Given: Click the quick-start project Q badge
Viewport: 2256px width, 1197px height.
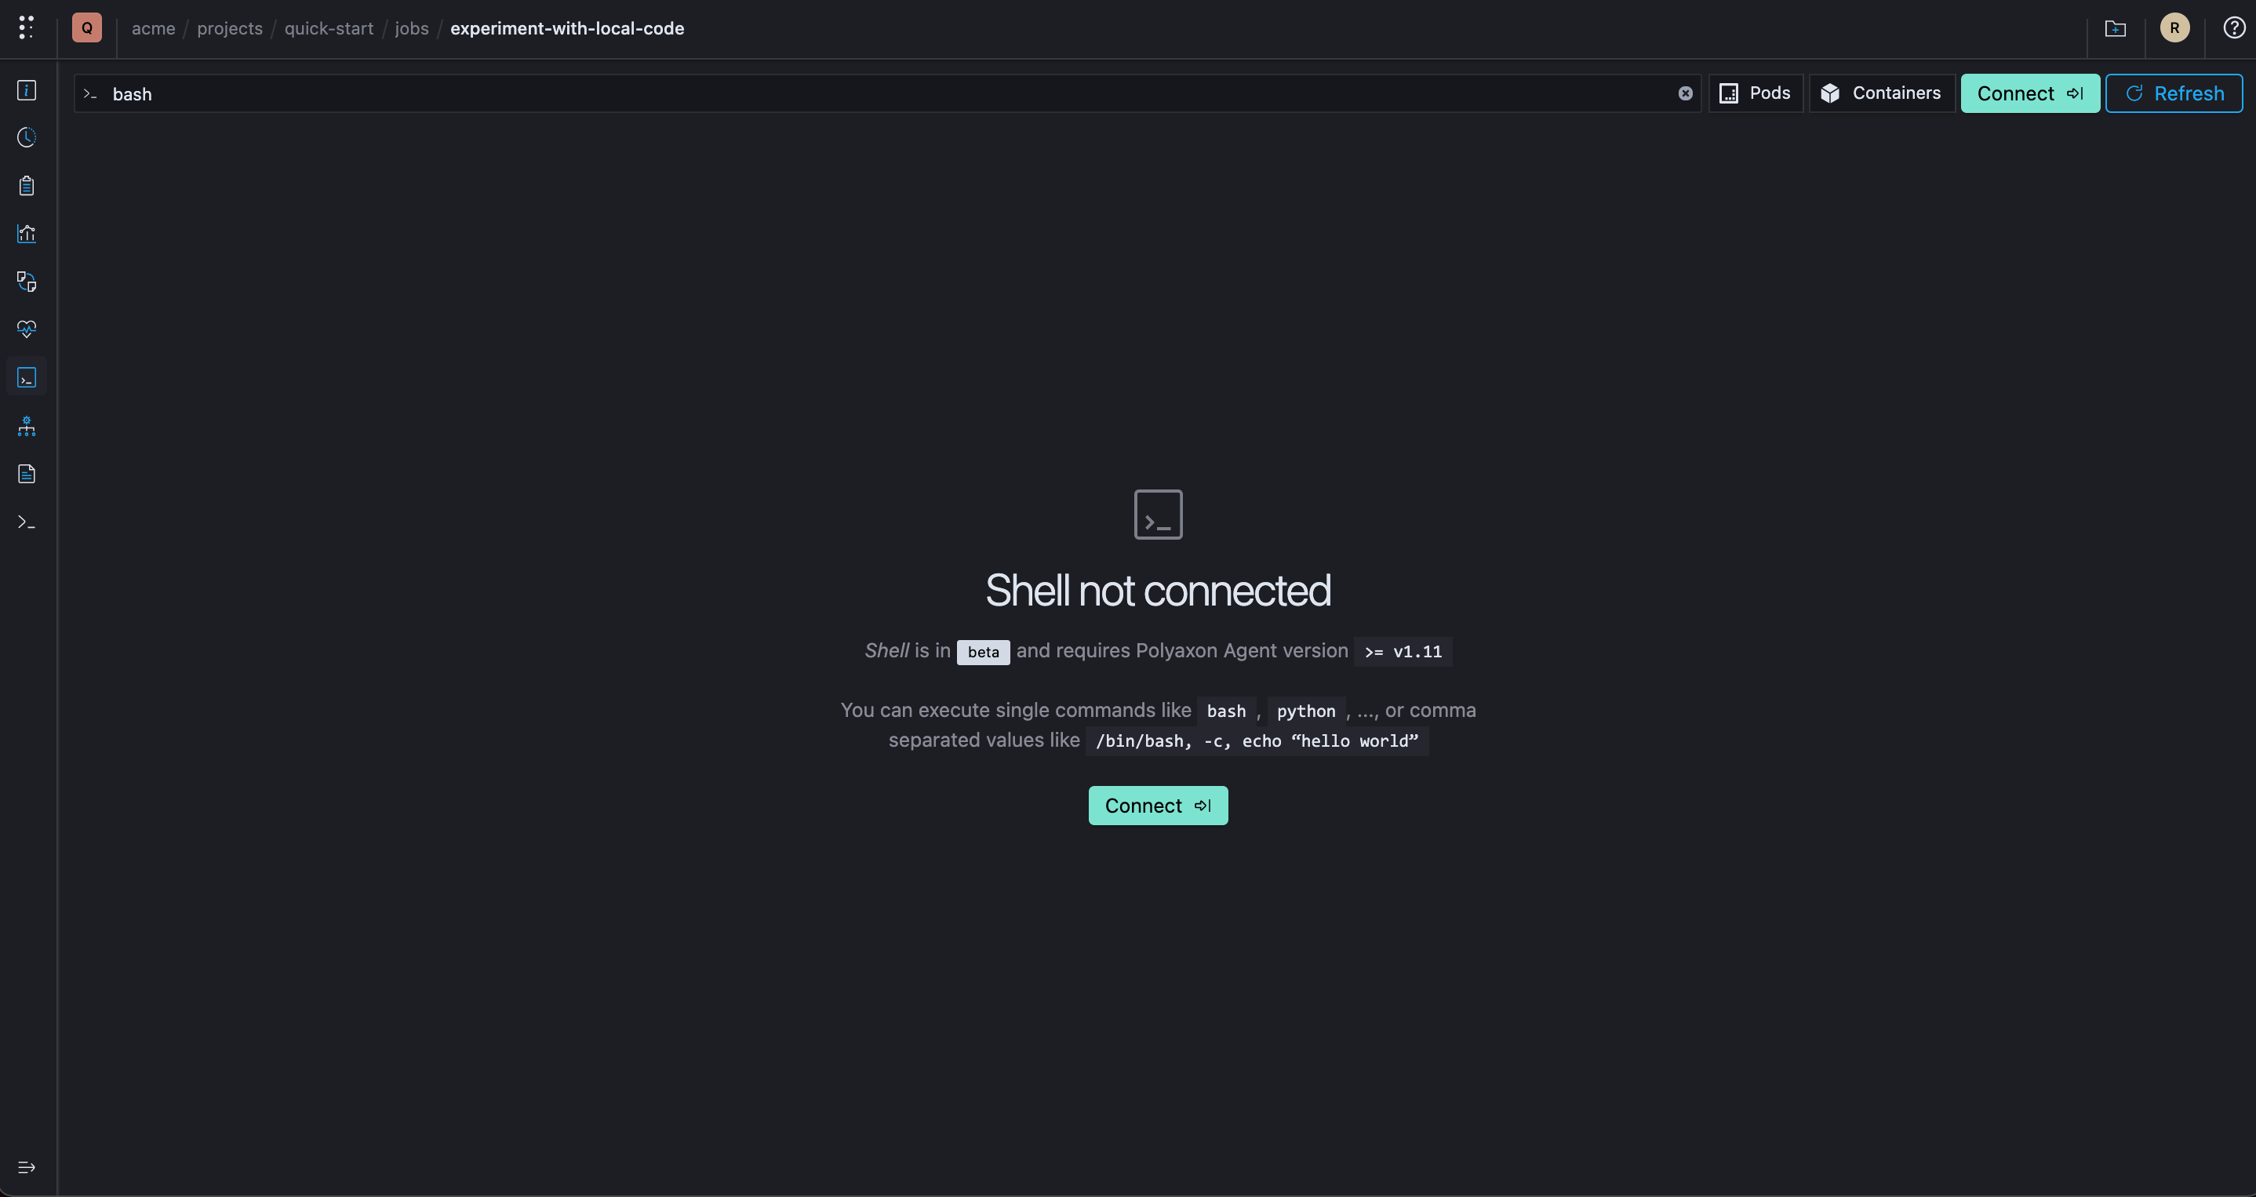Looking at the screenshot, I should [x=87, y=28].
